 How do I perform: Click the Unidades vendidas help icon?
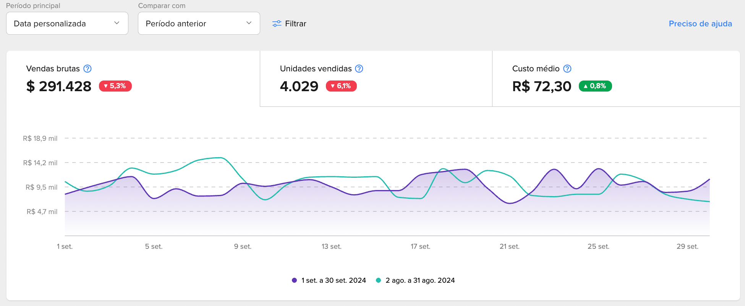(x=359, y=69)
